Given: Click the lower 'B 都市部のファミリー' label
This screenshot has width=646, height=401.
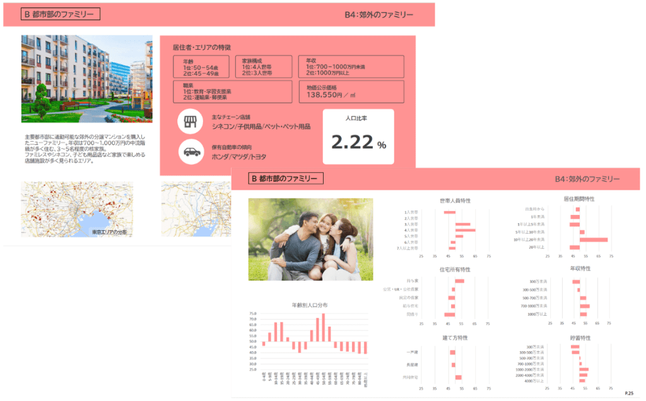Looking at the screenshot, I should tap(286, 178).
